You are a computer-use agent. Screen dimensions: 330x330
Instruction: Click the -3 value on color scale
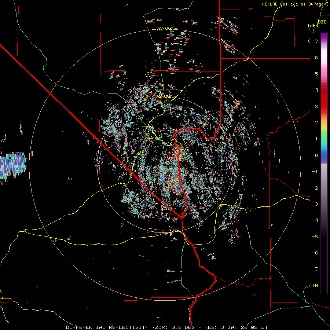click(315, 204)
